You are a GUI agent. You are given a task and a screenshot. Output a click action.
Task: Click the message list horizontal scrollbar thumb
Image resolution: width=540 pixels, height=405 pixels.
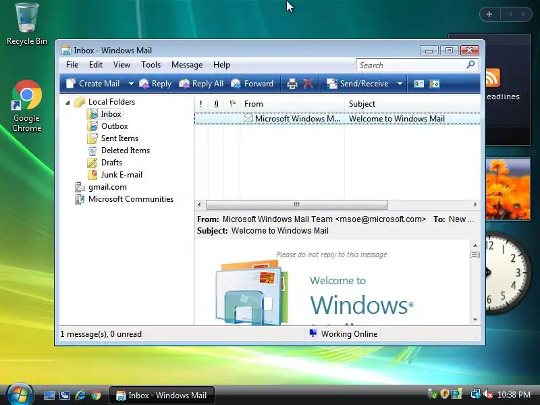[297, 205]
